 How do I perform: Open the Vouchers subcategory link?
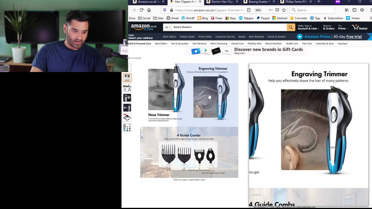[x=342, y=44]
